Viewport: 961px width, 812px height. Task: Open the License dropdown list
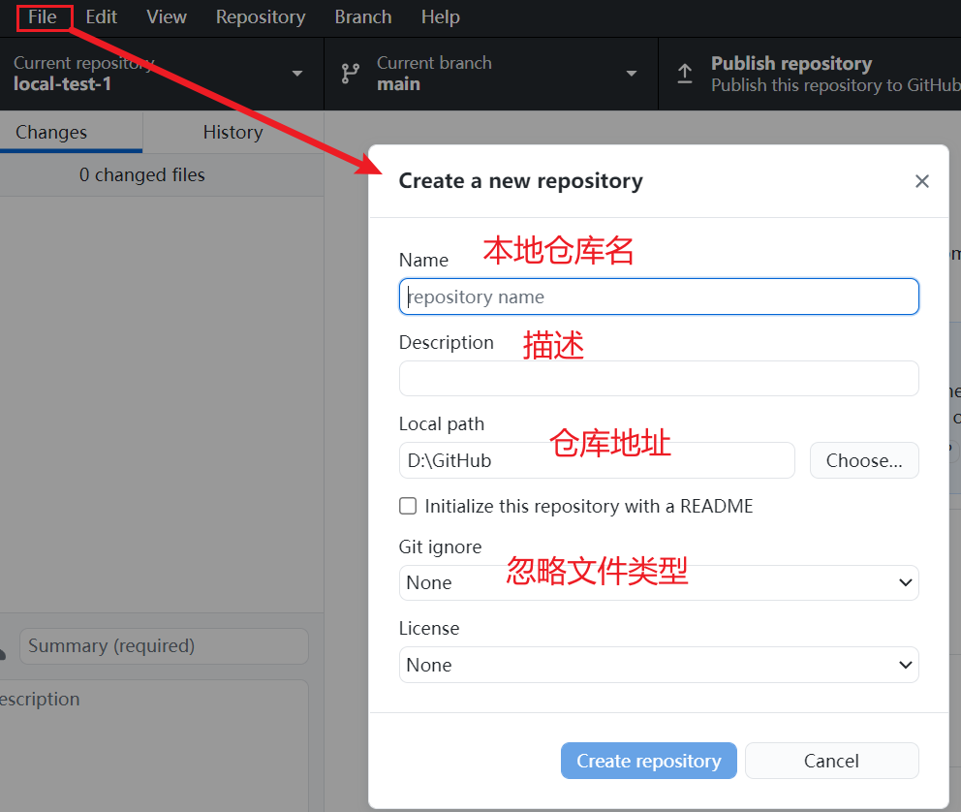pos(658,665)
